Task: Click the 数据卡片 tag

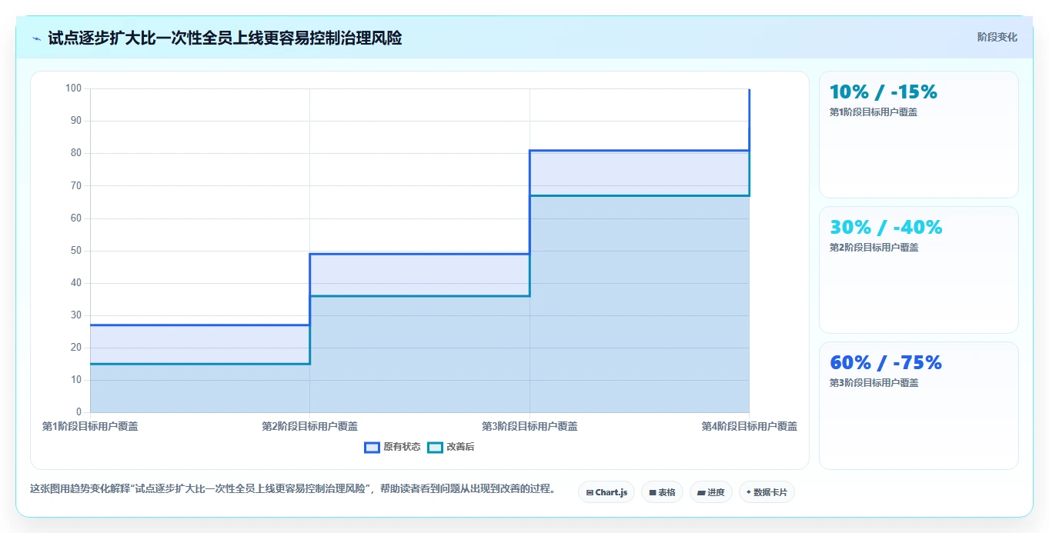Action: point(767,492)
